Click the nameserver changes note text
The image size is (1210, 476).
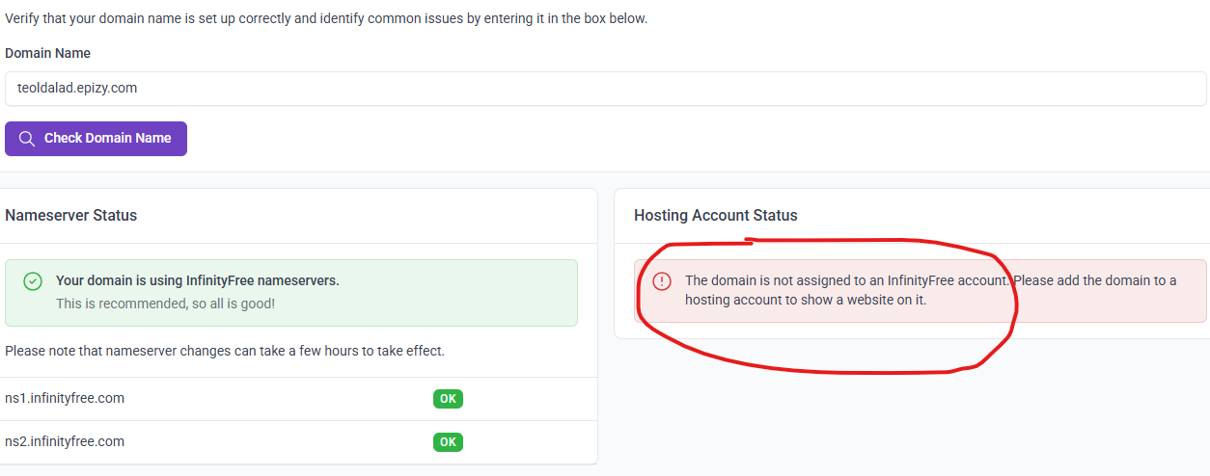[x=225, y=351]
